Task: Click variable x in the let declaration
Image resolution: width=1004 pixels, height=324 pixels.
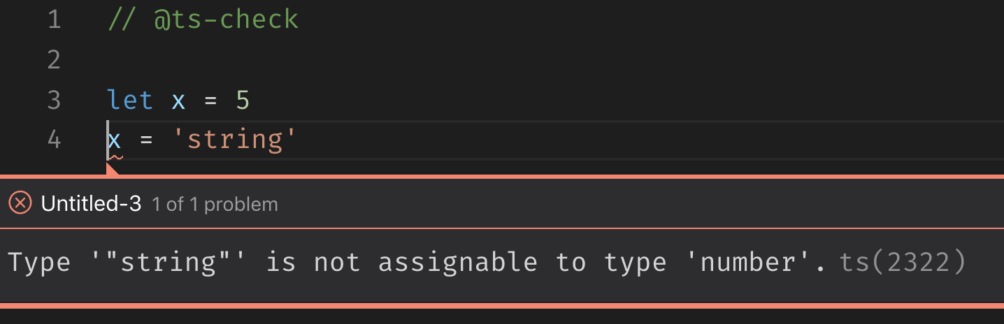Action: pos(179,101)
